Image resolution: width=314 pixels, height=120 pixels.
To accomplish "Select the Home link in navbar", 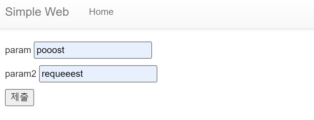I will click(x=101, y=12).
